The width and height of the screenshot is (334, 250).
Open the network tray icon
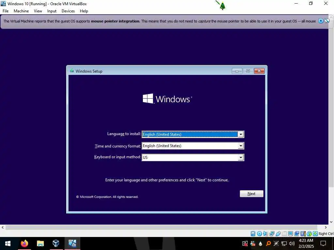coord(284,243)
